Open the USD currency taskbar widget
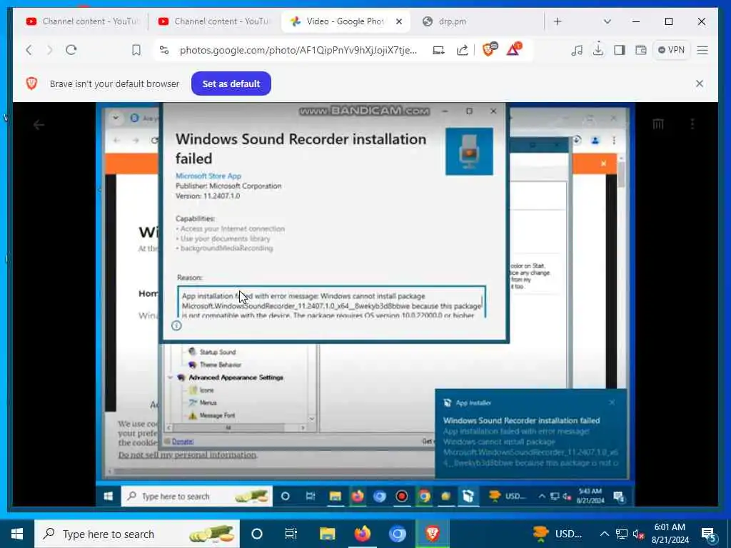 [x=557, y=534]
